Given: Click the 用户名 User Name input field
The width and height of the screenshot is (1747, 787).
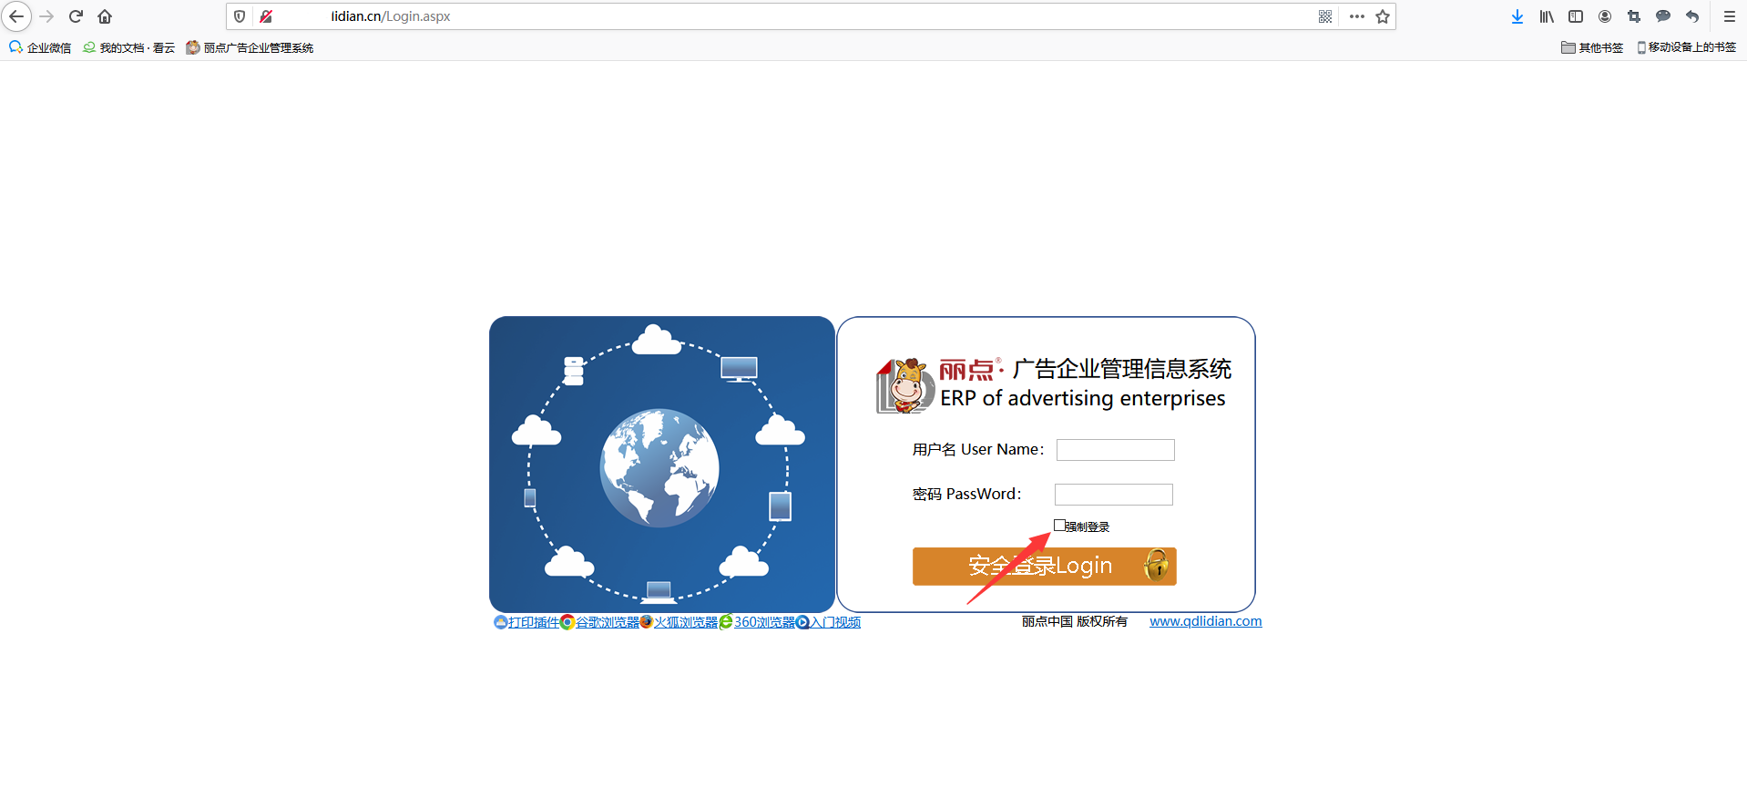Looking at the screenshot, I should pos(1115,450).
